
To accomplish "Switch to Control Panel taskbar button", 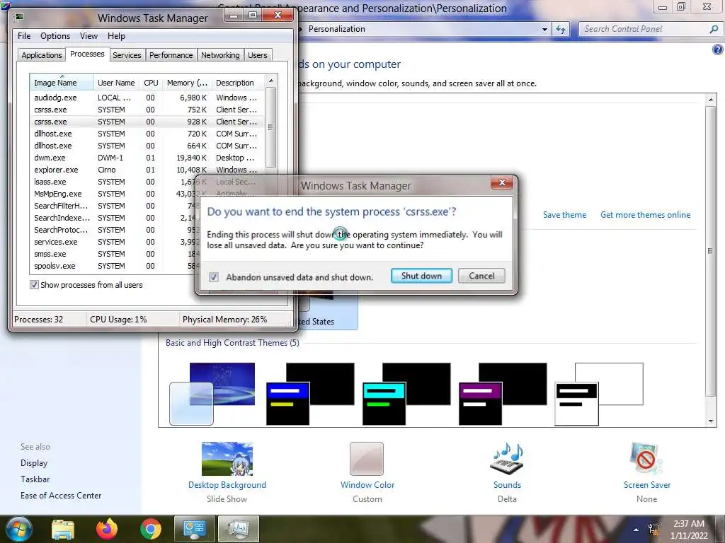I will (194, 529).
